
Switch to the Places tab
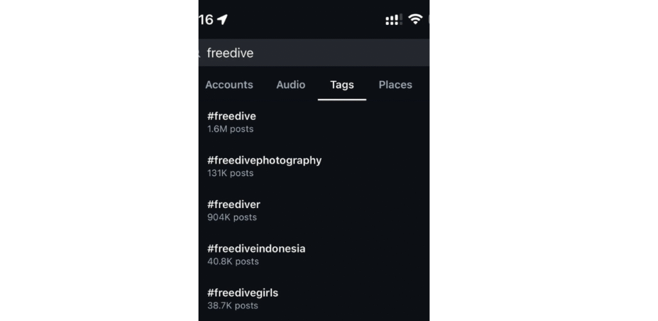(395, 85)
